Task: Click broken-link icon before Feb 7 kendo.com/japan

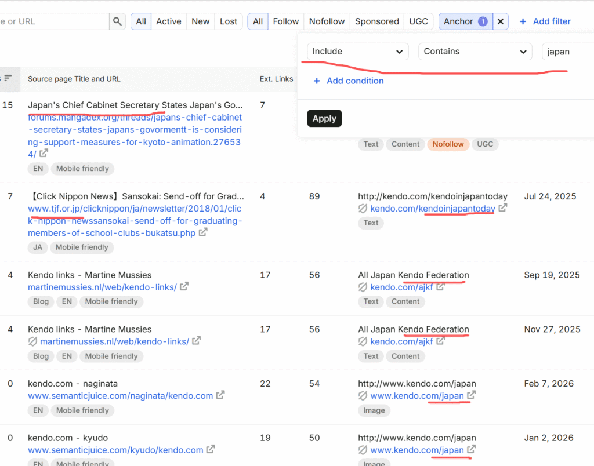Action: click(x=363, y=396)
